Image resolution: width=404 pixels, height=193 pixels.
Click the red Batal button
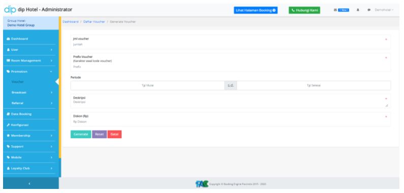(x=114, y=134)
